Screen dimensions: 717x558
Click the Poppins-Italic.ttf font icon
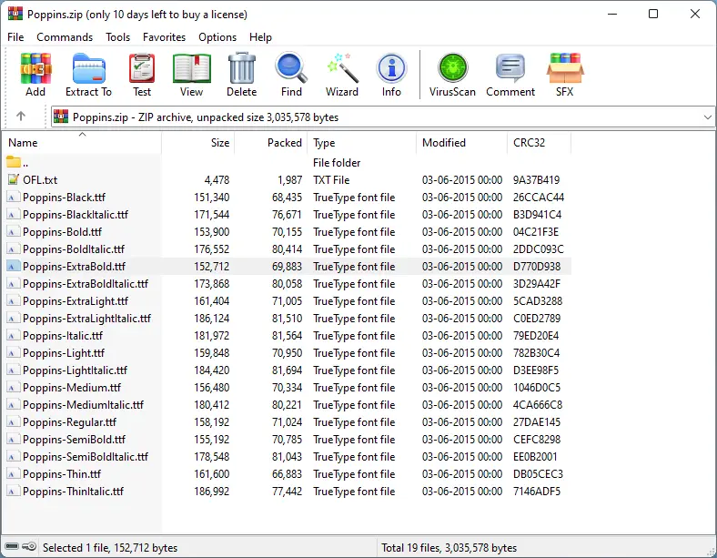[x=14, y=336]
